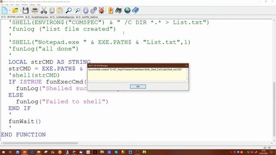This screenshot has width=276, height=155.
Task: Open the Tools menu
Action: coord(17,5)
